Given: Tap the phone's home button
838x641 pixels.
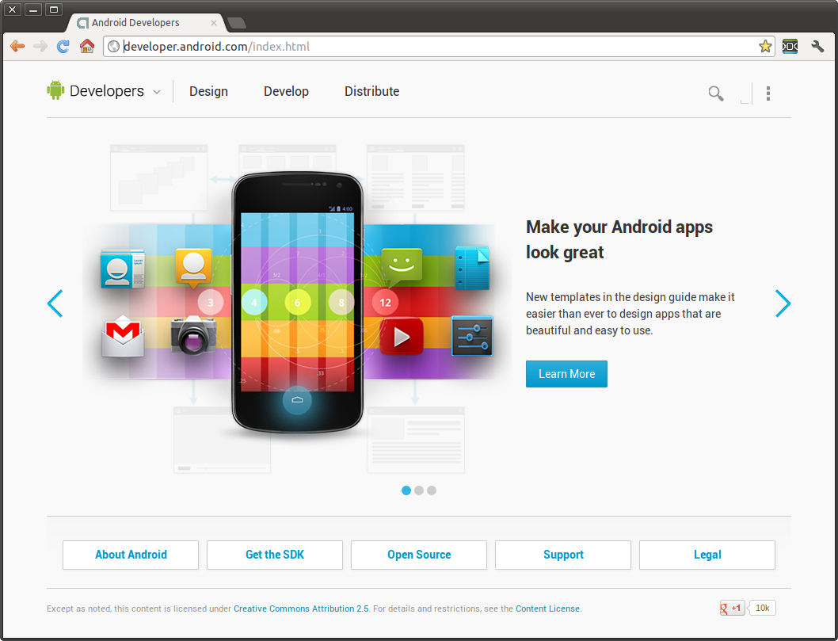Looking at the screenshot, I should coord(297,400).
